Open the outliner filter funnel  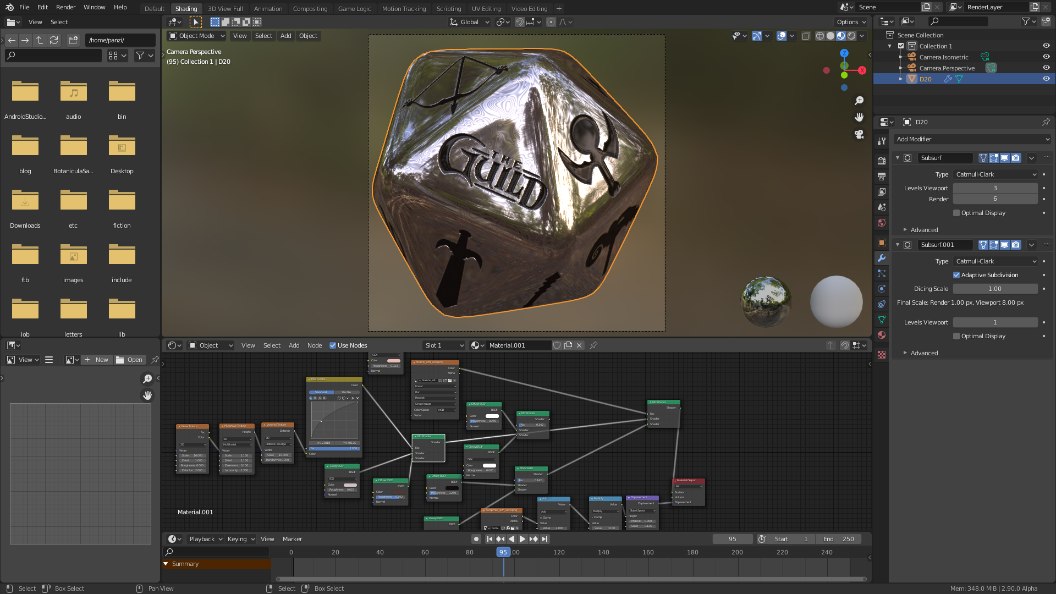[x=1028, y=21]
